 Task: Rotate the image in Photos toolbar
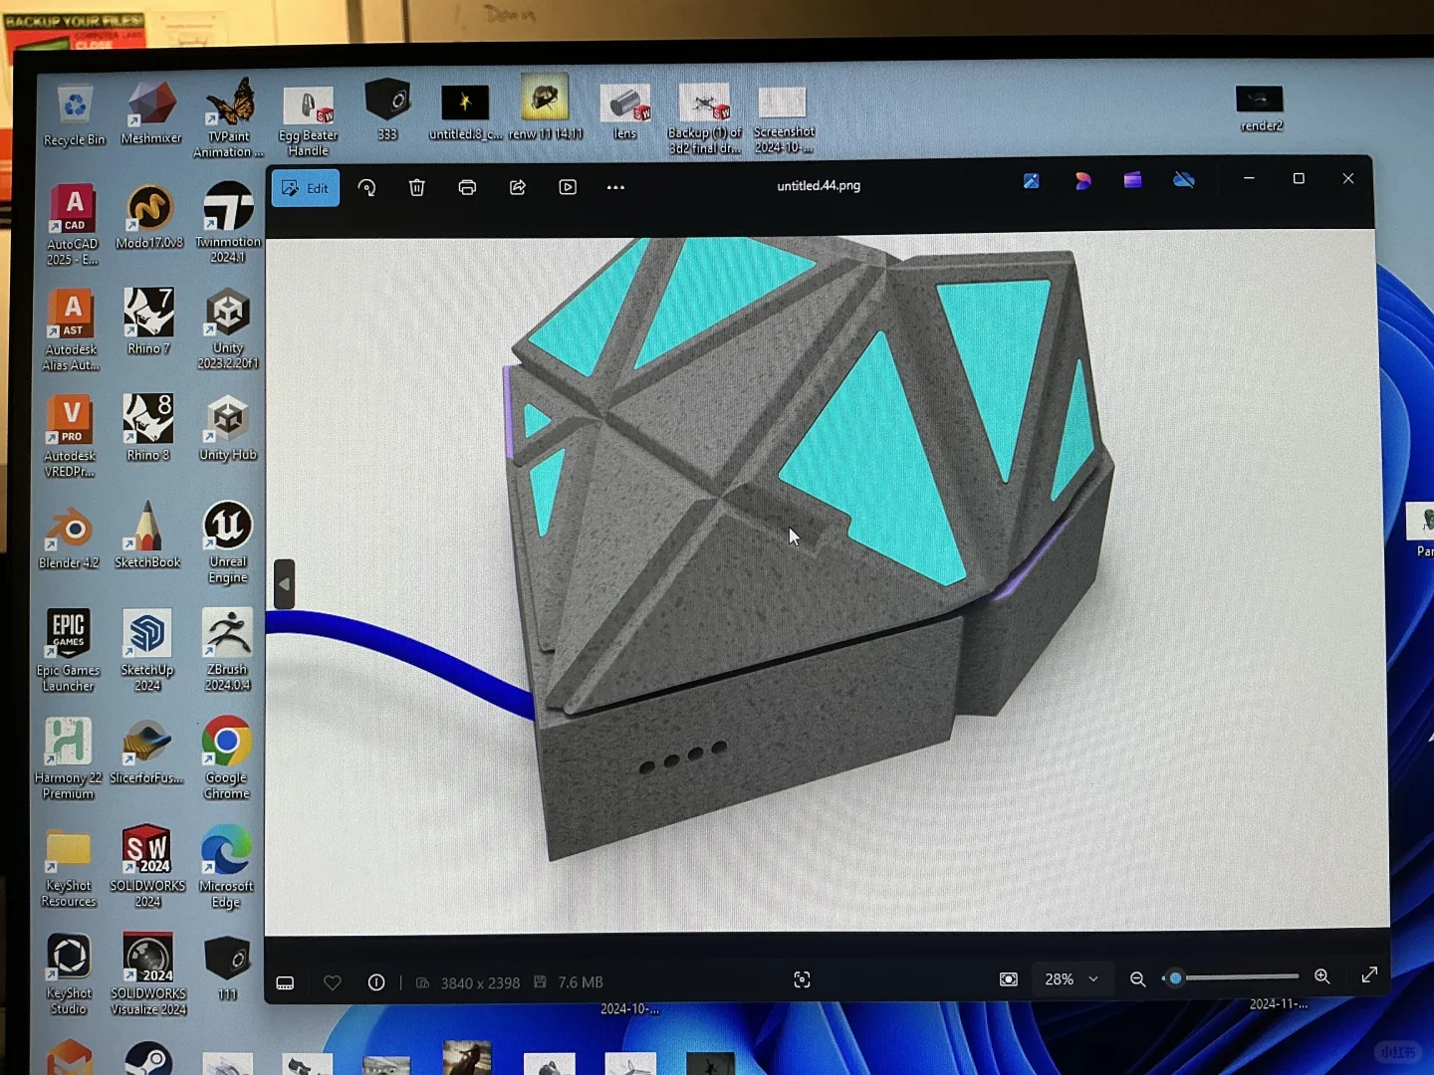(367, 187)
